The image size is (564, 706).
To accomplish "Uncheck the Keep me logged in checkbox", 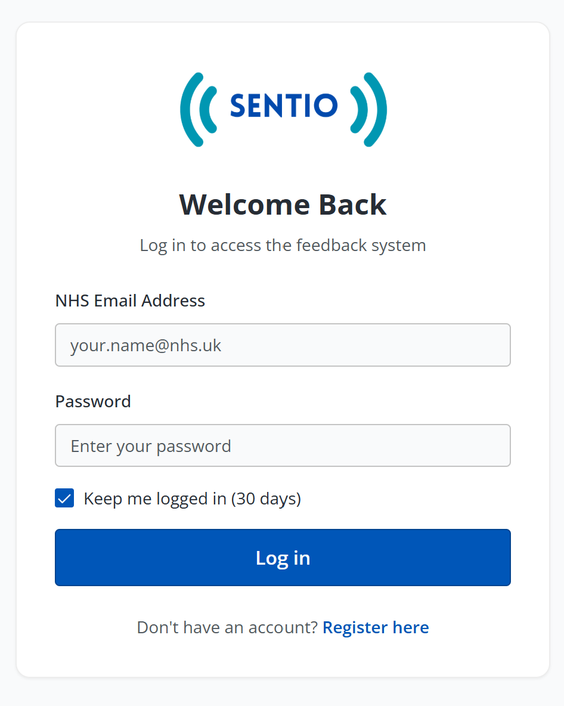I will pos(64,498).
